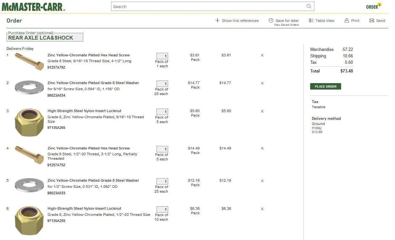
Task: Click the Table View list icon
Action: [311, 20]
